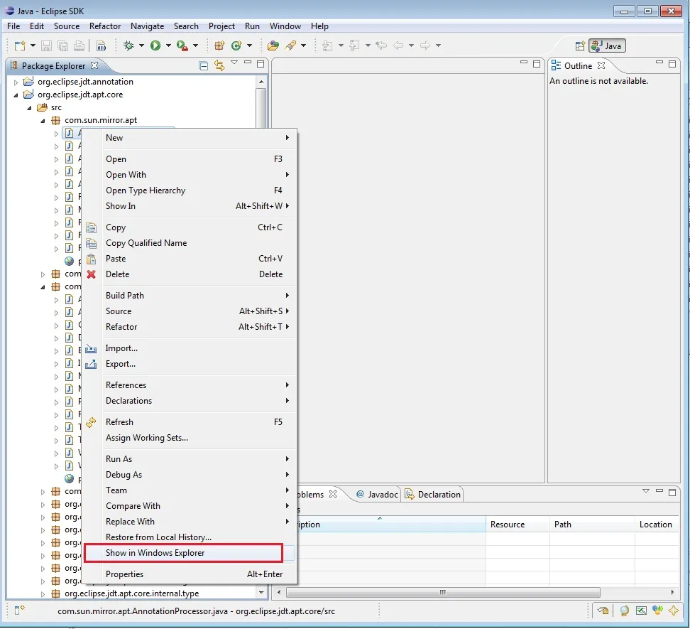Screen dimensions: 690x629
Task: Click Export in the context menu
Action: pos(190,363)
